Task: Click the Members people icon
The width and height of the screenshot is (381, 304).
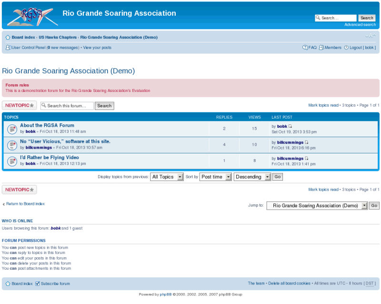Action: [321, 48]
